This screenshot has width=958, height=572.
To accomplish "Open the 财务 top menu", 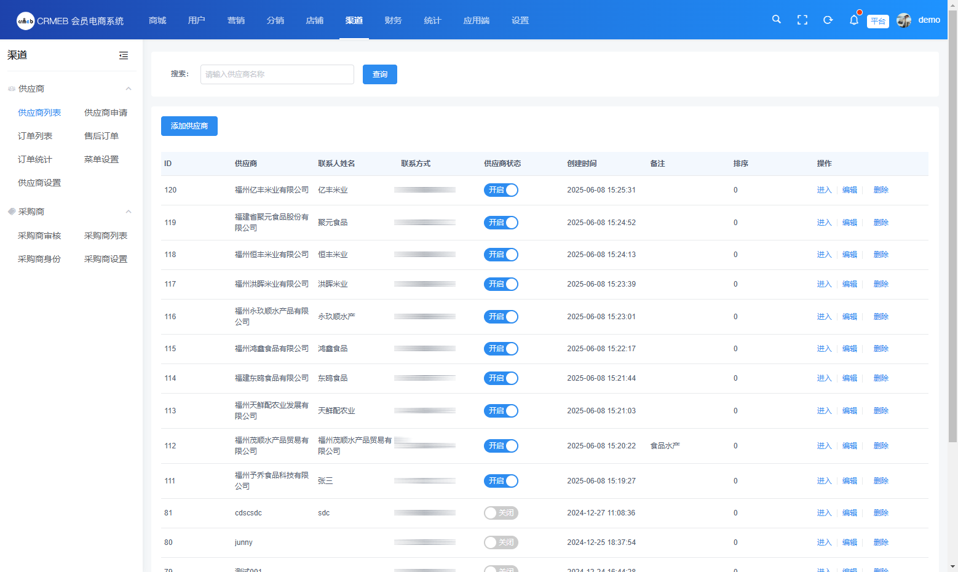I will pyautogui.click(x=393, y=20).
